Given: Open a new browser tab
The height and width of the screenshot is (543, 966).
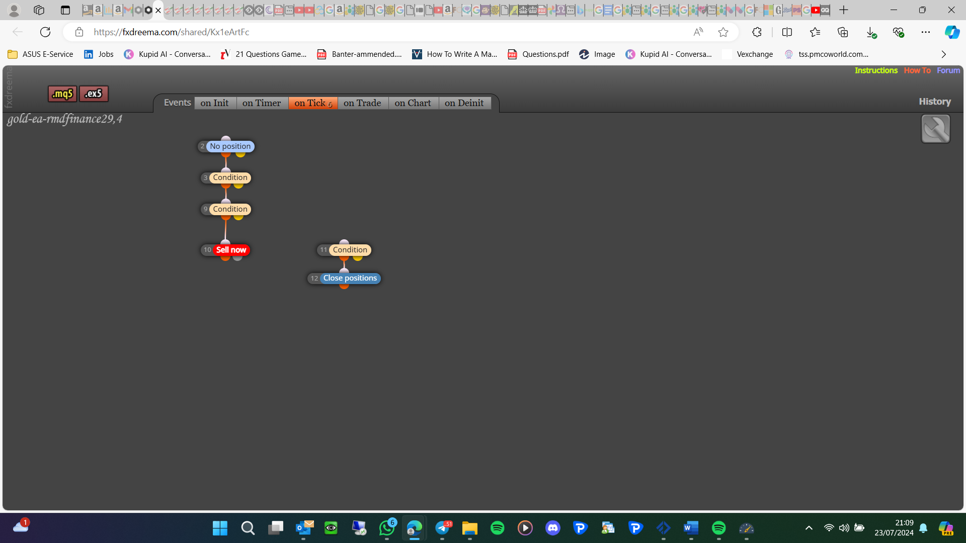Looking at the screenshot, I should point(844,10).
